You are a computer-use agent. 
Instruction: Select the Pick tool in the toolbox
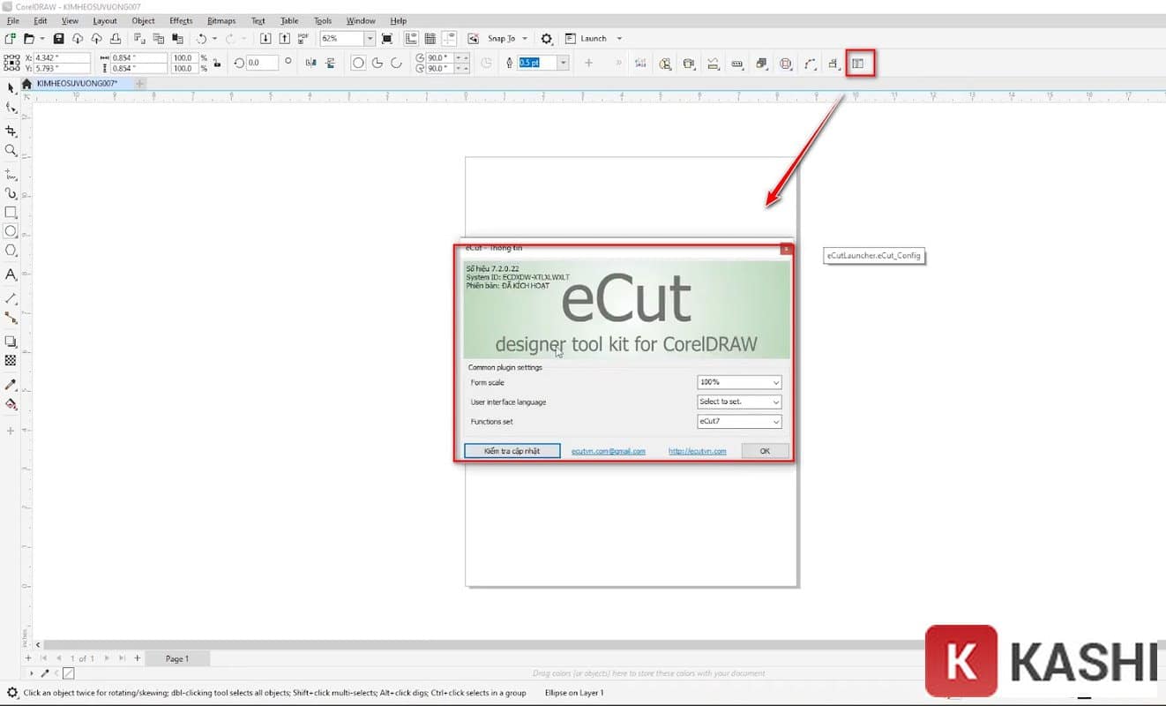click(11, 87)
